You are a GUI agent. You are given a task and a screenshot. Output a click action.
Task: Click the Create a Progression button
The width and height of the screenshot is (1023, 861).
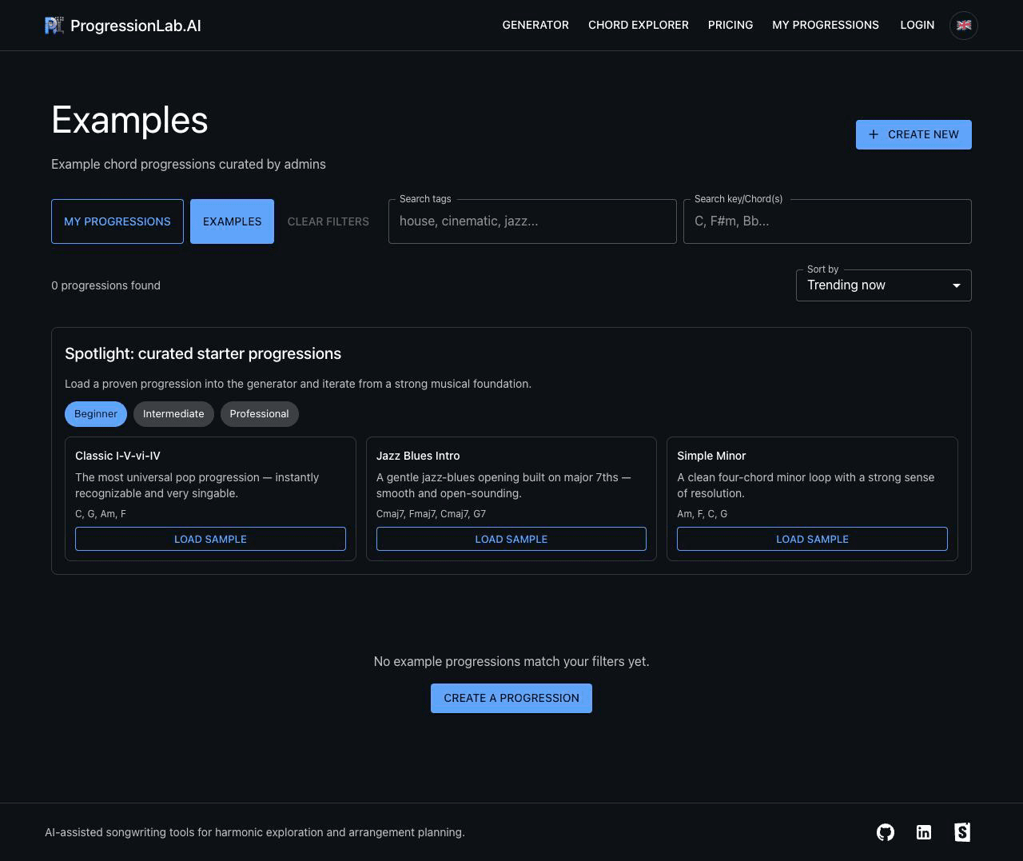click(x=511, y=698)
